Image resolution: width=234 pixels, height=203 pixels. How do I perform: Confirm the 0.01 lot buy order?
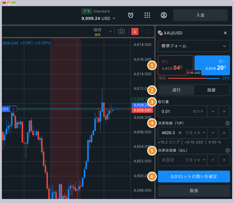[194, 176]
